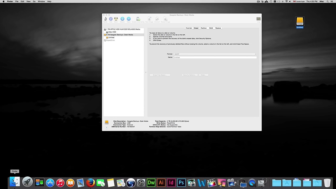
Task: Select the Untitled volume in sidebar
Action: pos(124,38)
